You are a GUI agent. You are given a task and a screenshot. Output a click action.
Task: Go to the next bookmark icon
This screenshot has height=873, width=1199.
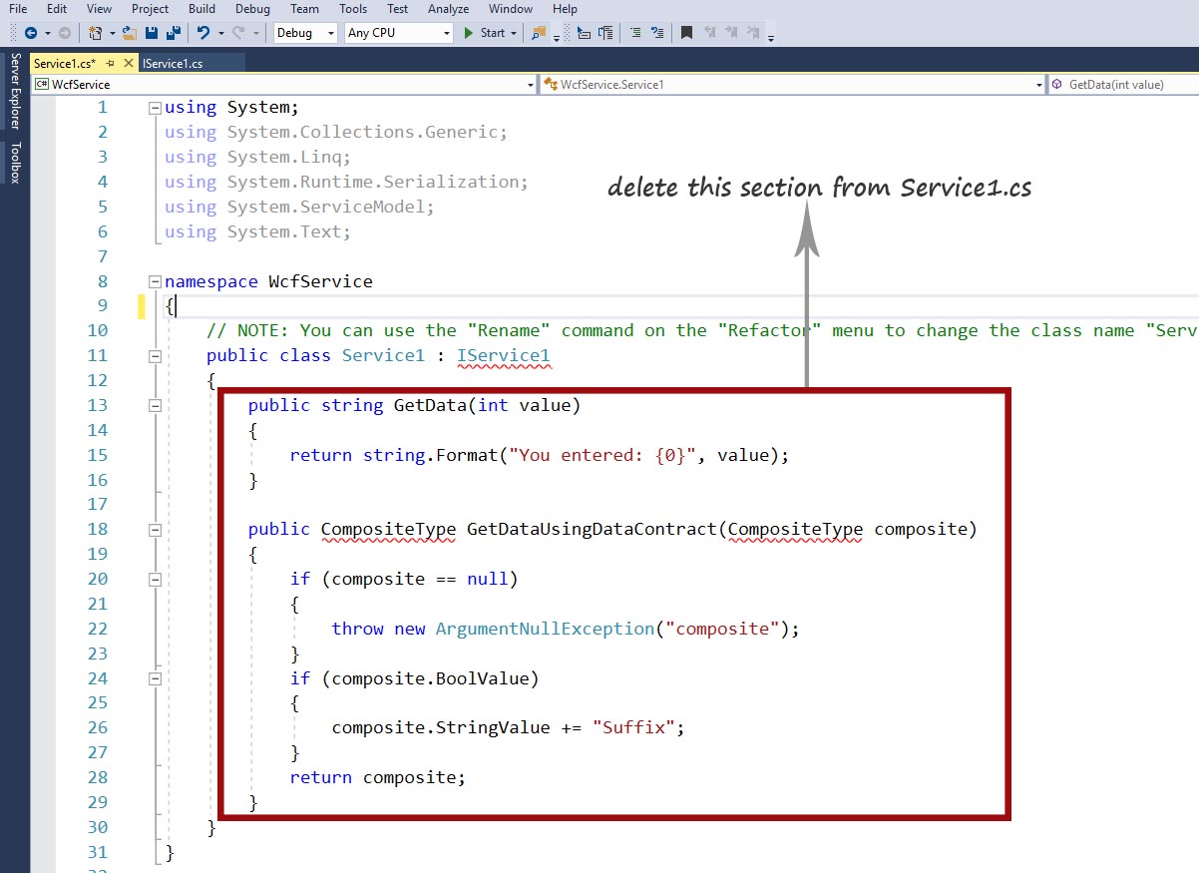coord(733,33)
